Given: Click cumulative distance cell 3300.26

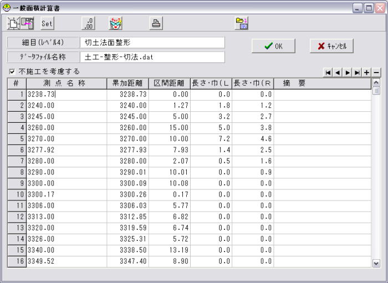Looking at the screenshot, I should 127,195.
